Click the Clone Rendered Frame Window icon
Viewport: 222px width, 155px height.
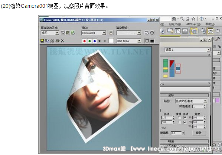coord(52,41)
